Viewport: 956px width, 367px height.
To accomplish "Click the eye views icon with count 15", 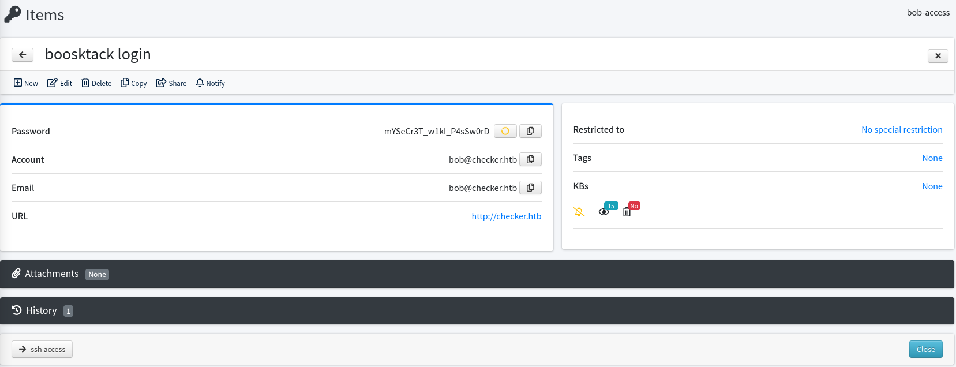I will [604, 212].
